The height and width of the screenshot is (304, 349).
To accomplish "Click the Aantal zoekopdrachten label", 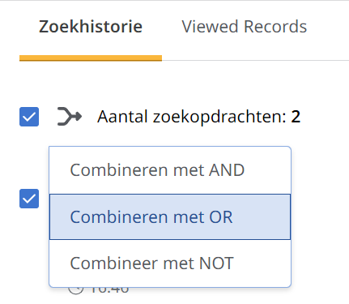I will (x=192, y=117).
